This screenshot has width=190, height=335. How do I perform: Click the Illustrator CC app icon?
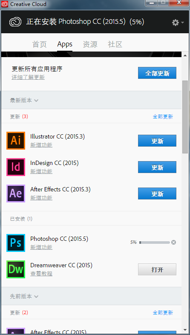click(16, 140)
